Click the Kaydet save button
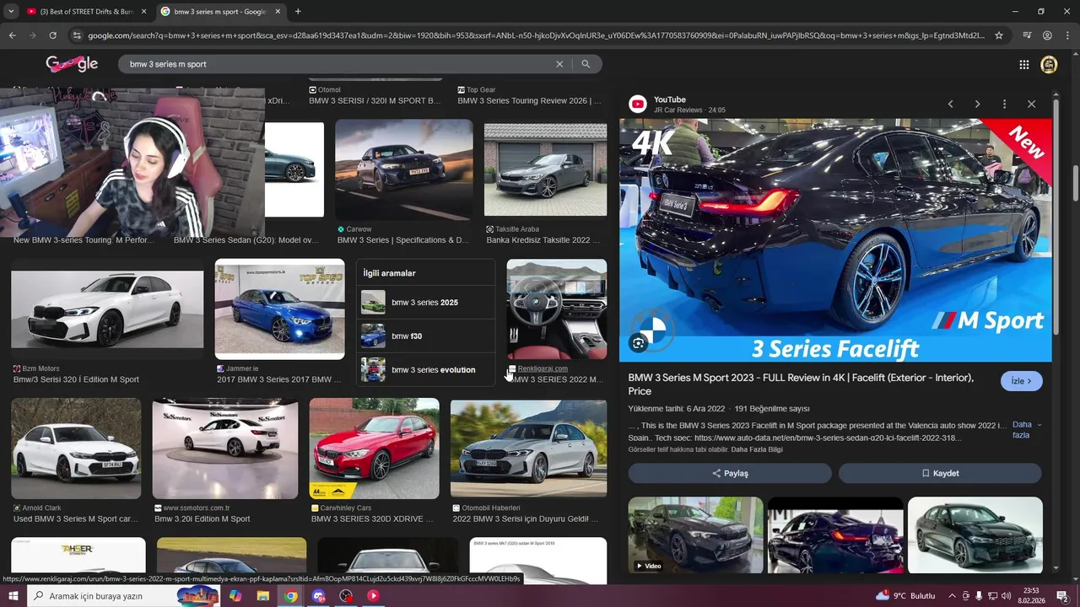Viewport: 1080px width, 607px height. 940,473
